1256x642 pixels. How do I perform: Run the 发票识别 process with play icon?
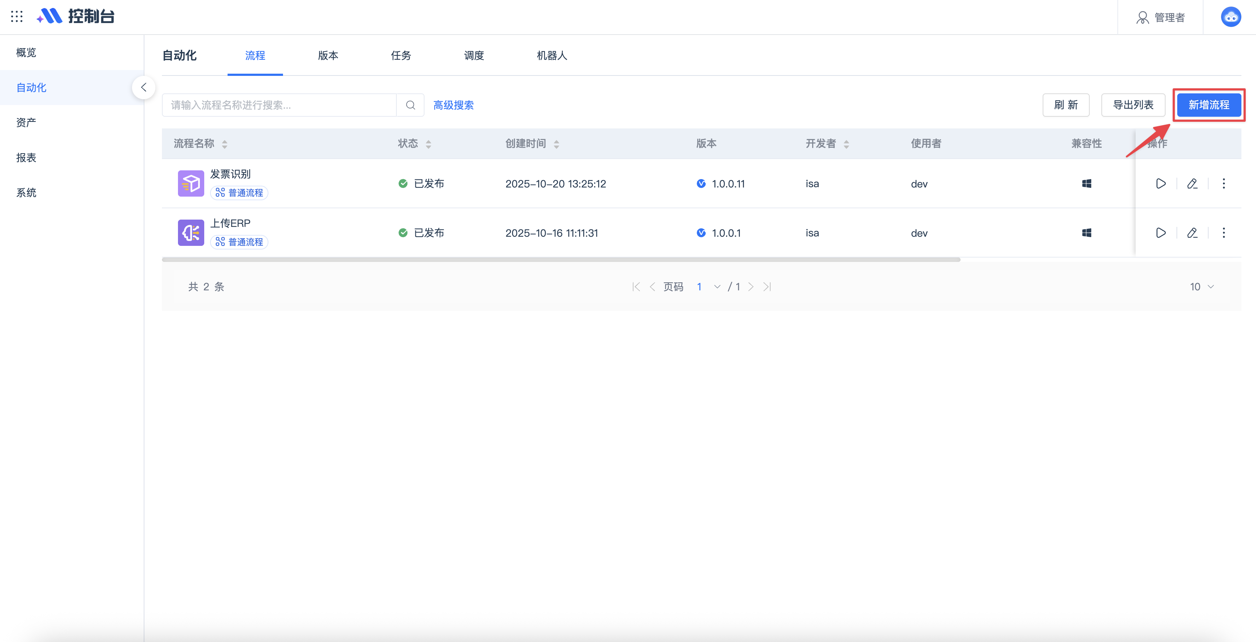(1160, 183)
